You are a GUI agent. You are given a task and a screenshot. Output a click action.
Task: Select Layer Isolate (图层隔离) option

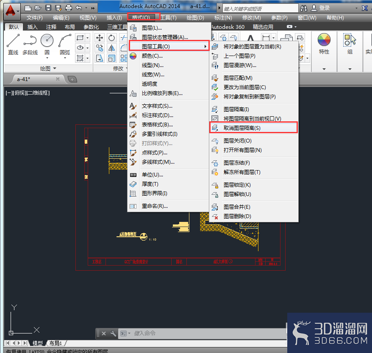click(253, 109)
